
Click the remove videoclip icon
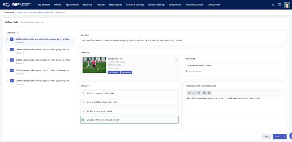(177, 60)
